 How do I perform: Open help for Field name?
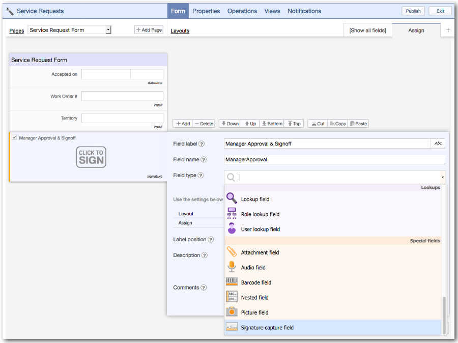[204, 159]
